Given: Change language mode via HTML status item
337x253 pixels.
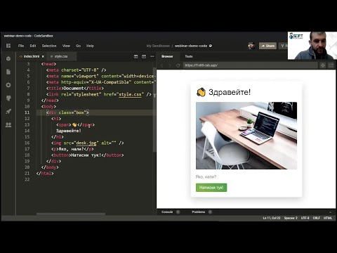Looking at the screenshot, I should (x=328, y=218).
